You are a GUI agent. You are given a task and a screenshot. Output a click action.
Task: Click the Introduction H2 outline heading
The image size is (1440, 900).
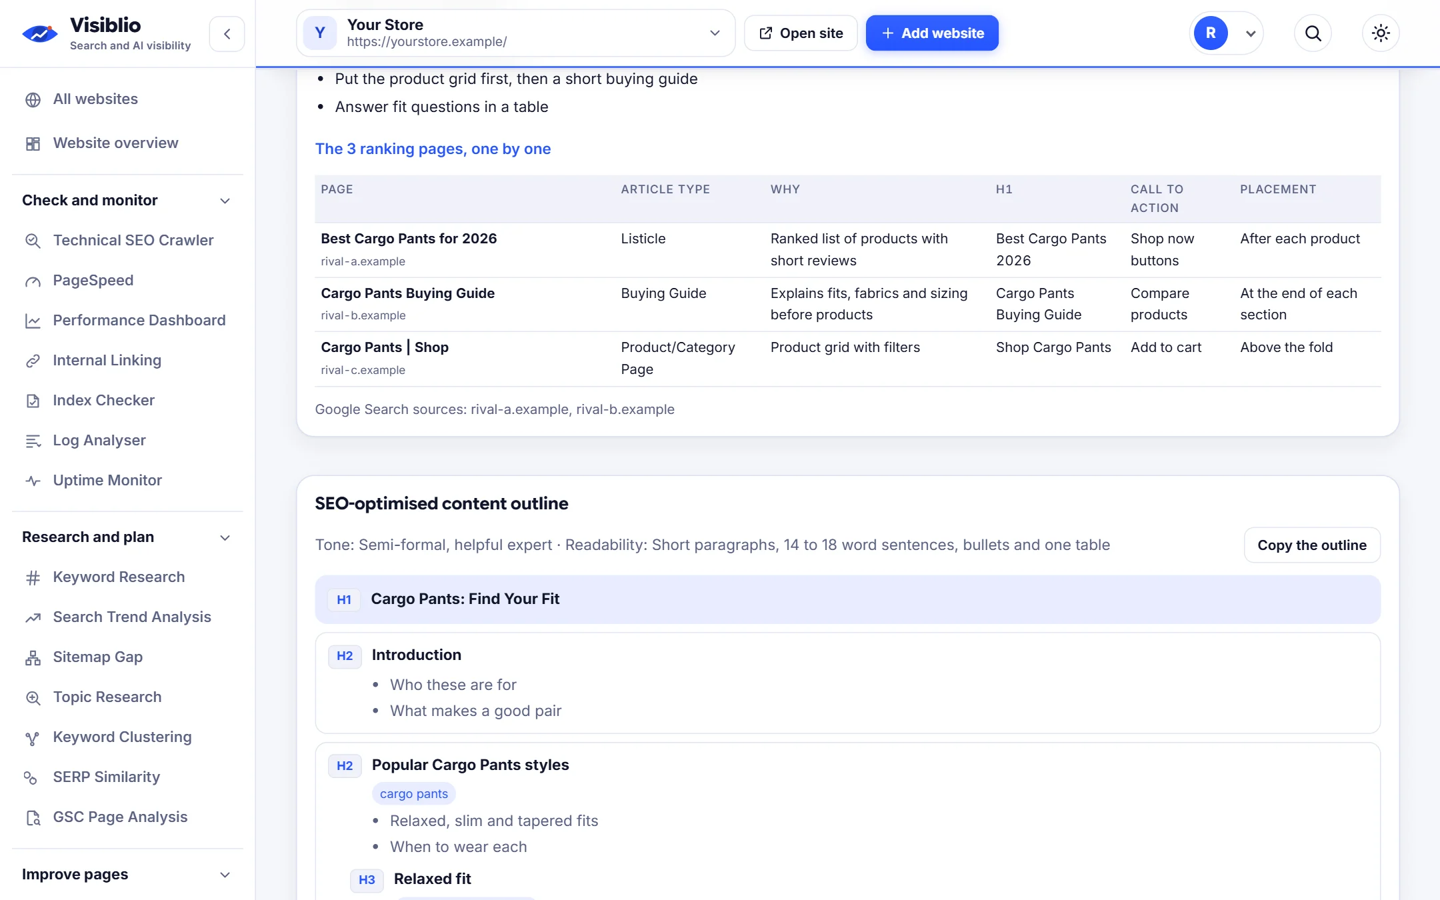point(416,655)
